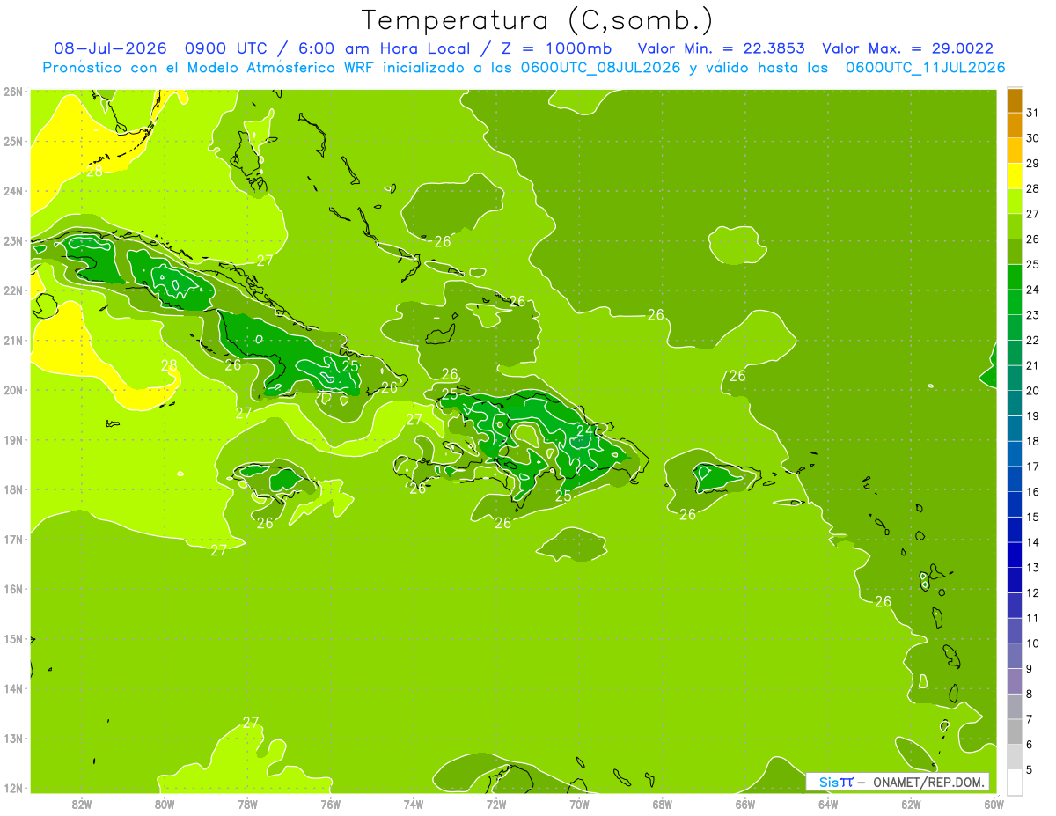Click the 66W longitude axis label

pyautogui.click(x=744, y=804)
